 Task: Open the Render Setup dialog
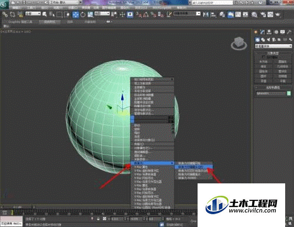(x=263, y=15)
